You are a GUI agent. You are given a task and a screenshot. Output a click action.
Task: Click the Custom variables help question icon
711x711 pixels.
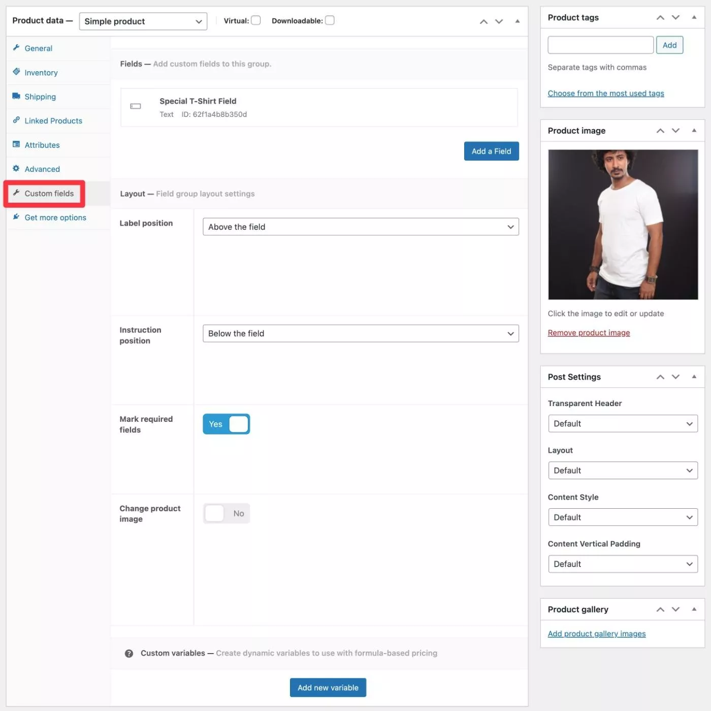[129, 654]
